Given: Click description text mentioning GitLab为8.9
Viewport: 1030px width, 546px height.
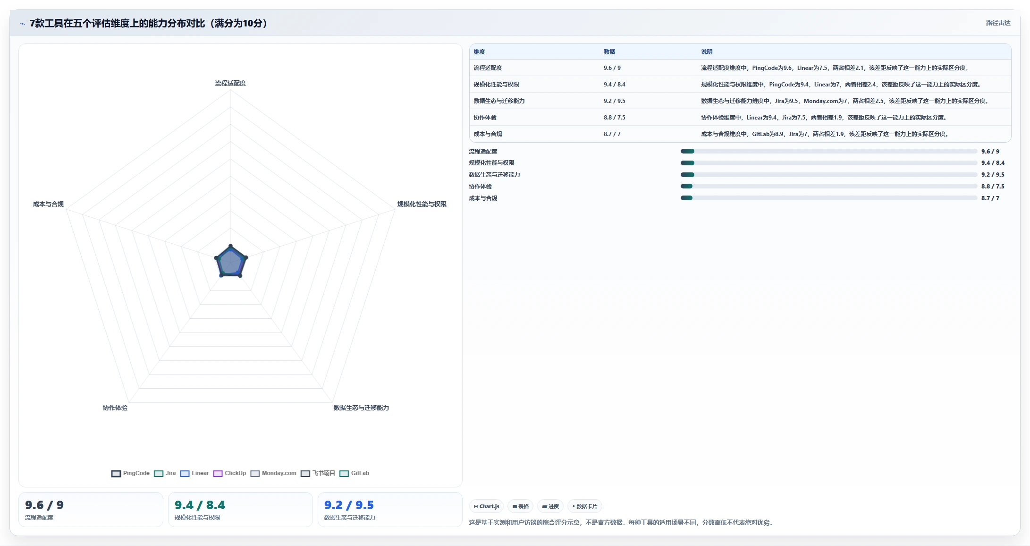Looking at the screenshot, I should (825, 134).
